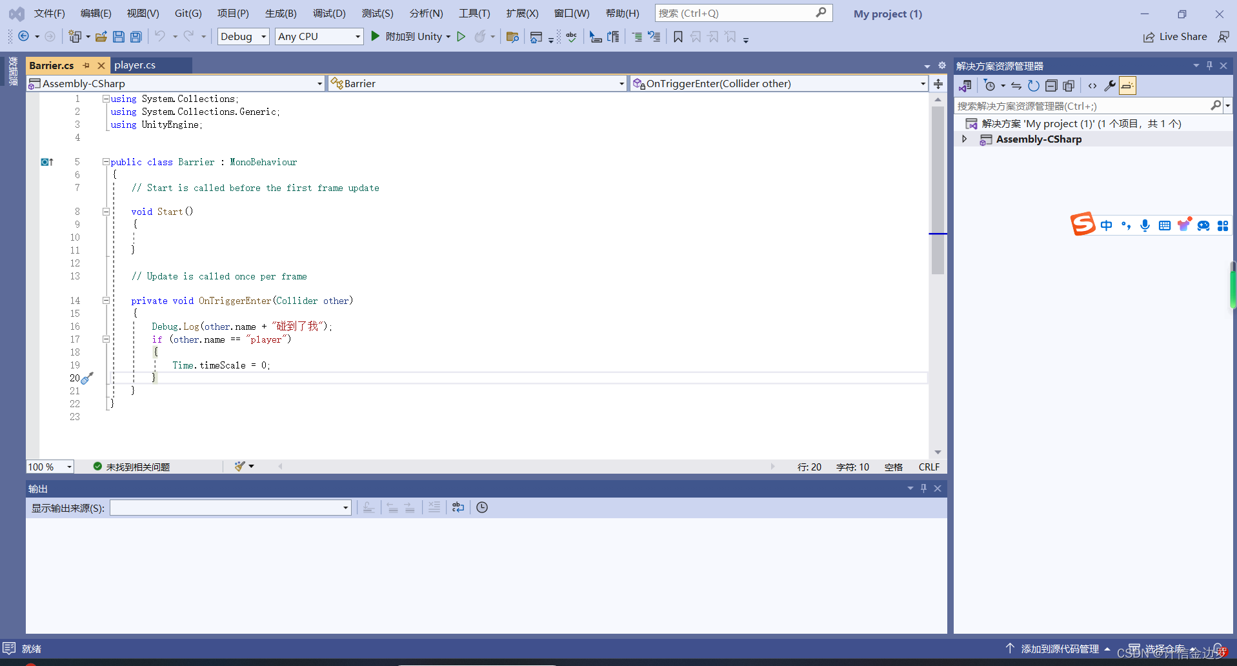Open the 工具(T) menu
This screenshot has height=666, width=1237.
(474, 13)
